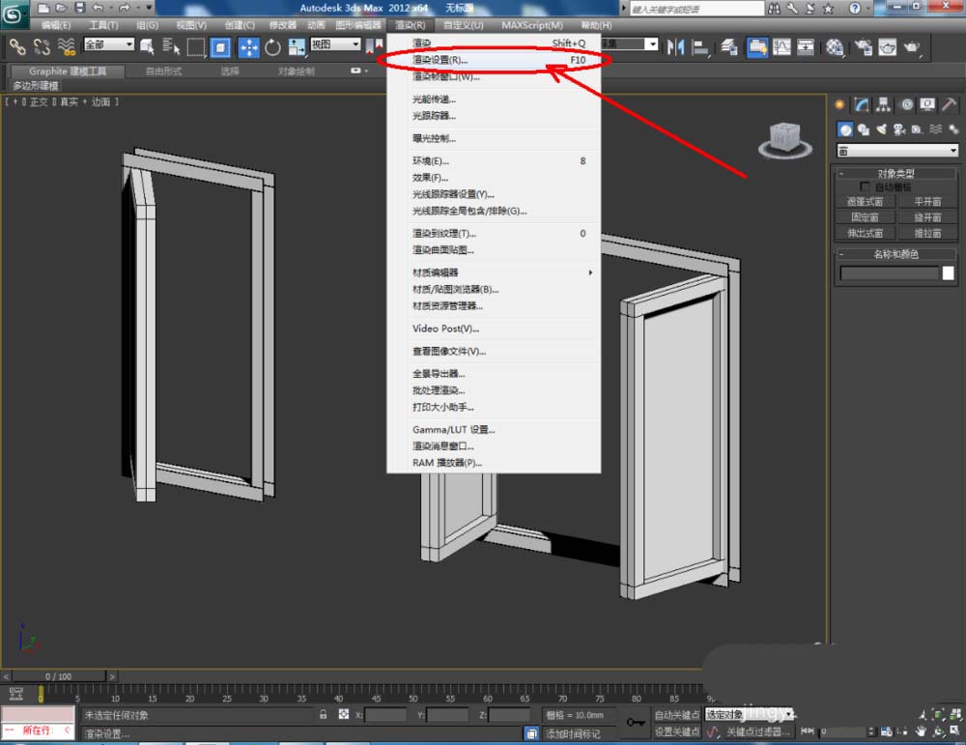
Task: Create a 遮篷式窗 awning window
Action: click(x=865, y=202)
